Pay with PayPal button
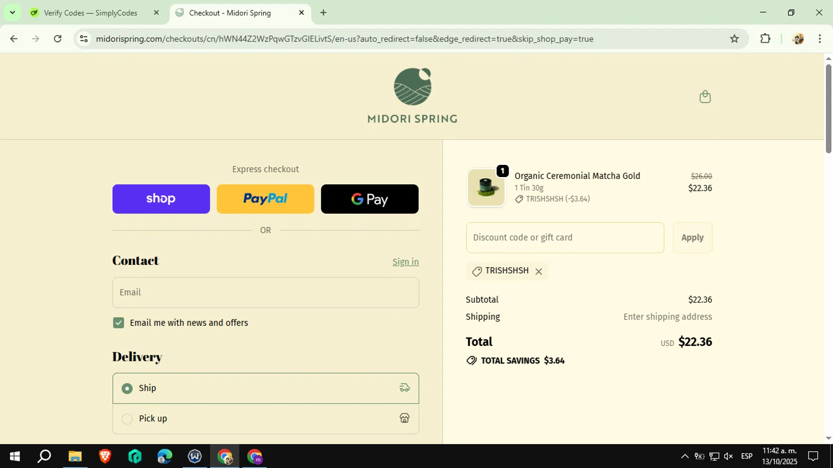 (x=265, y=199)
